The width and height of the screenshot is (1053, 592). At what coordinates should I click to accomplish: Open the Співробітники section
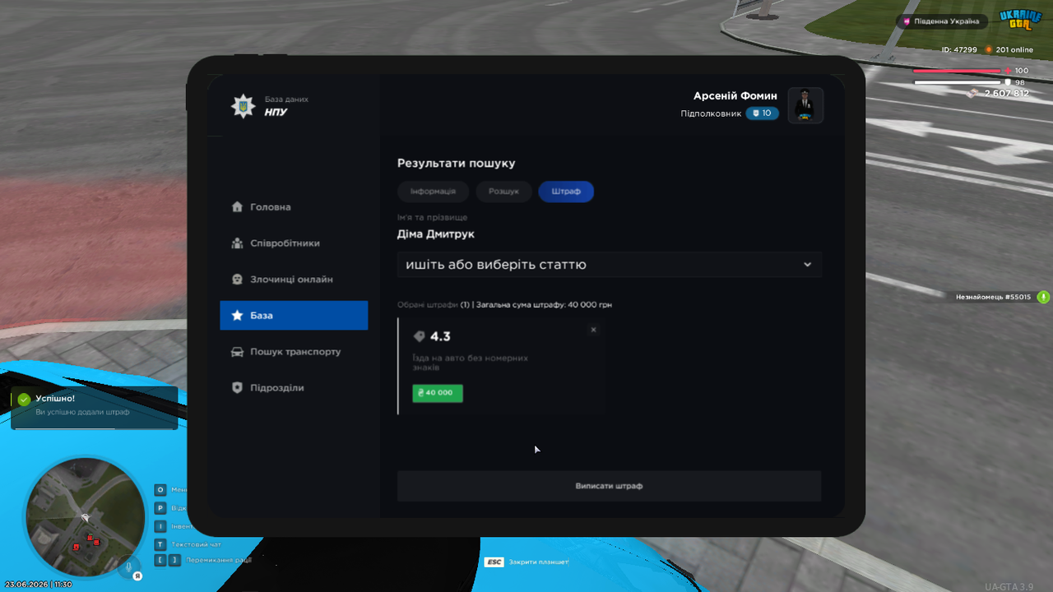click(294, 243)
